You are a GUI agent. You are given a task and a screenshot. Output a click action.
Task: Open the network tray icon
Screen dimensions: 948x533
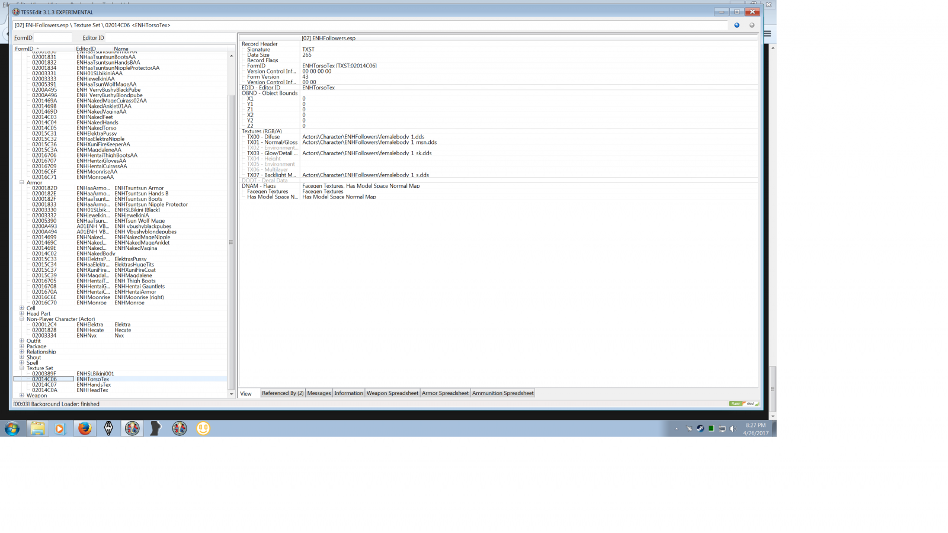tap(722, 429)
